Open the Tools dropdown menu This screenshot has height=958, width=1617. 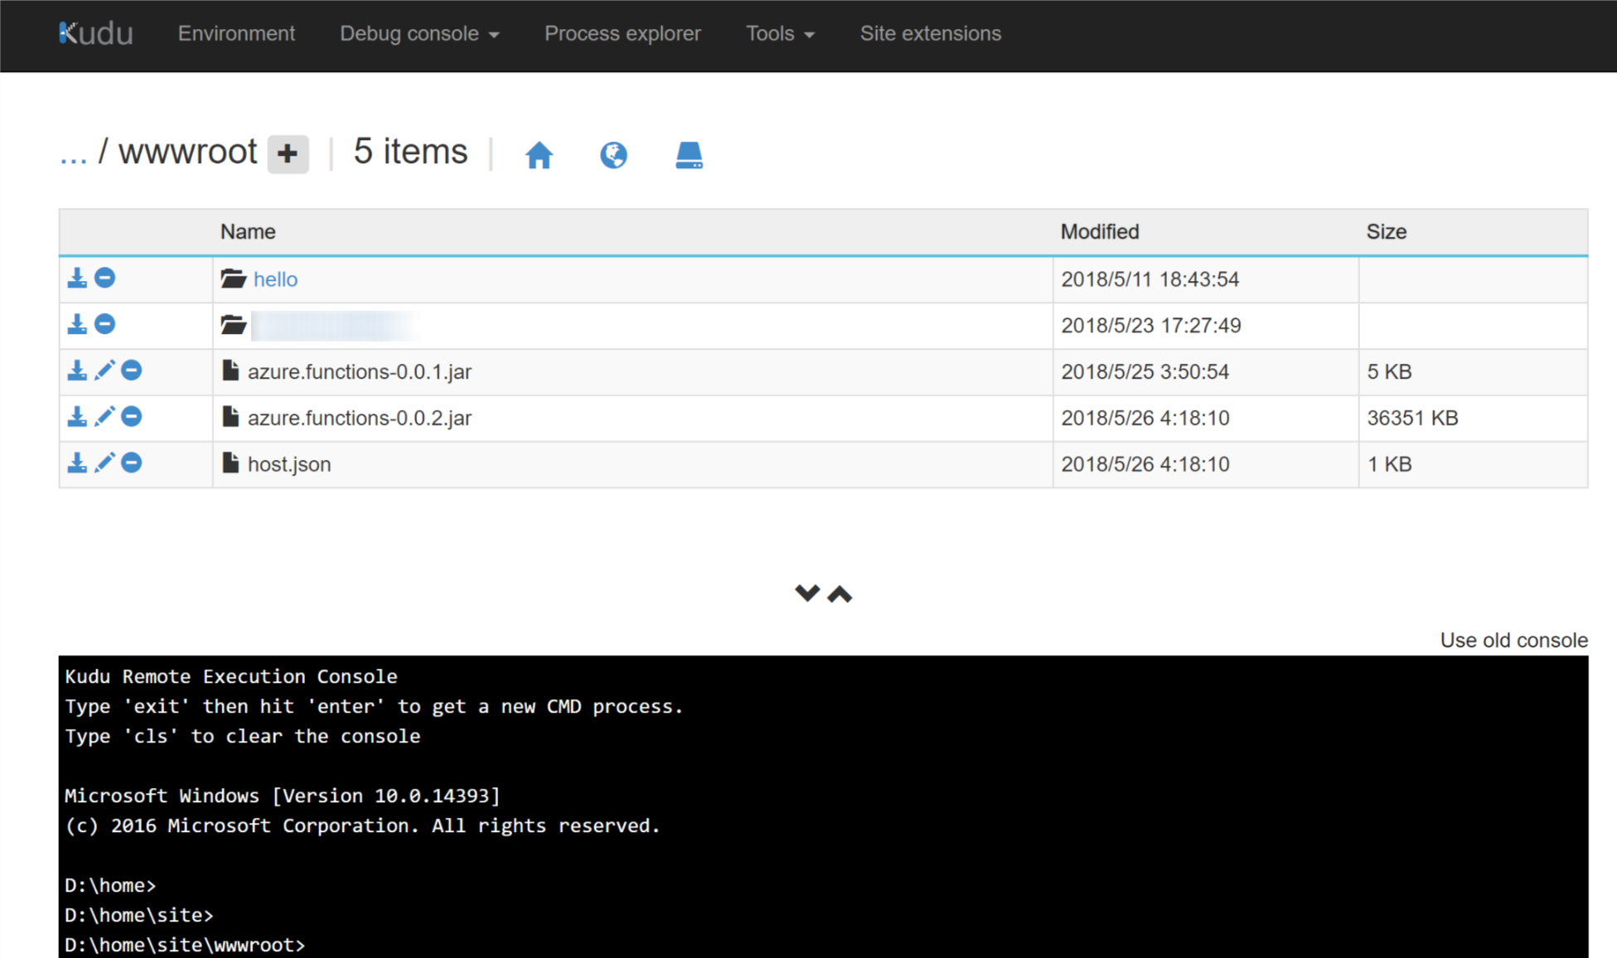coord(780,34)
